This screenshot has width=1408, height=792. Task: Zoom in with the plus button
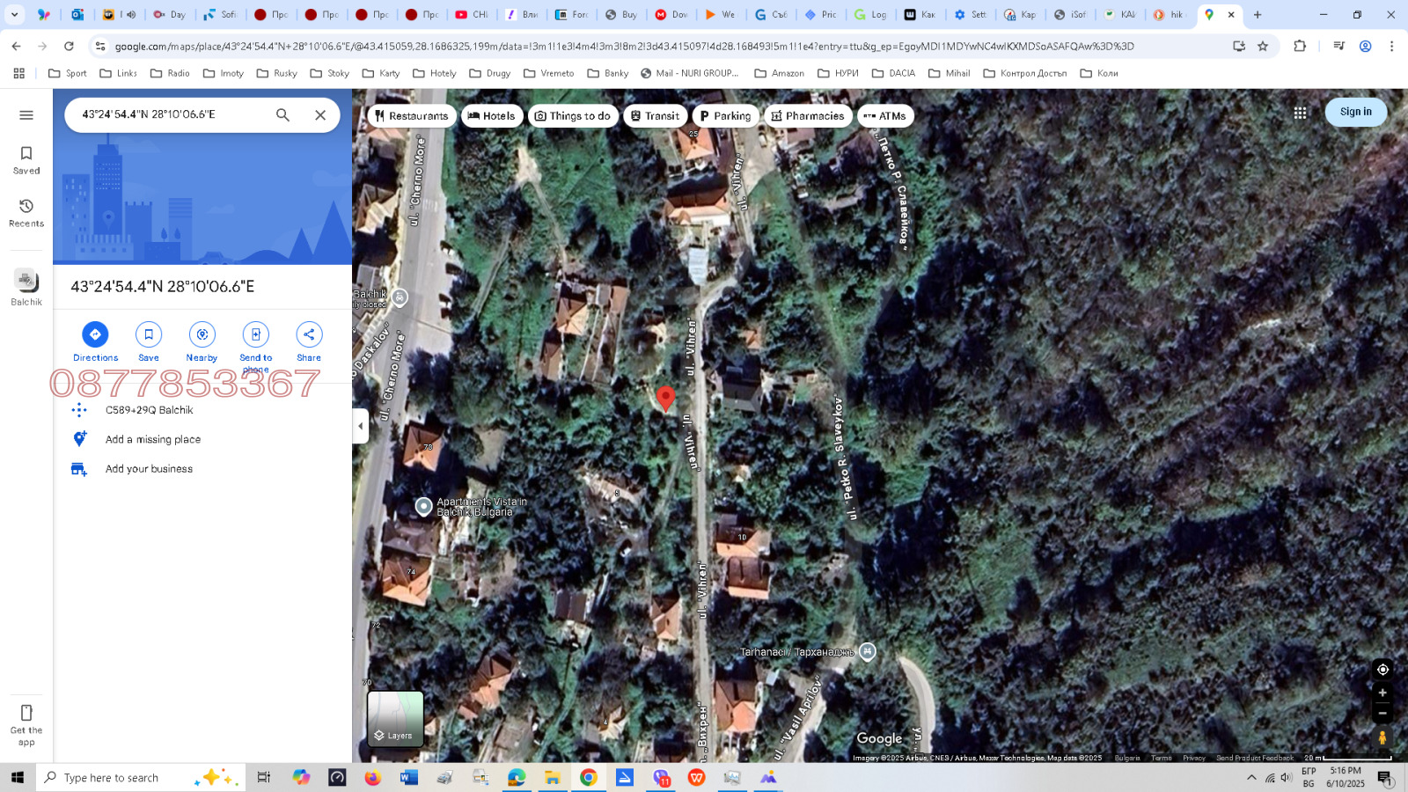coord(1382,693)
